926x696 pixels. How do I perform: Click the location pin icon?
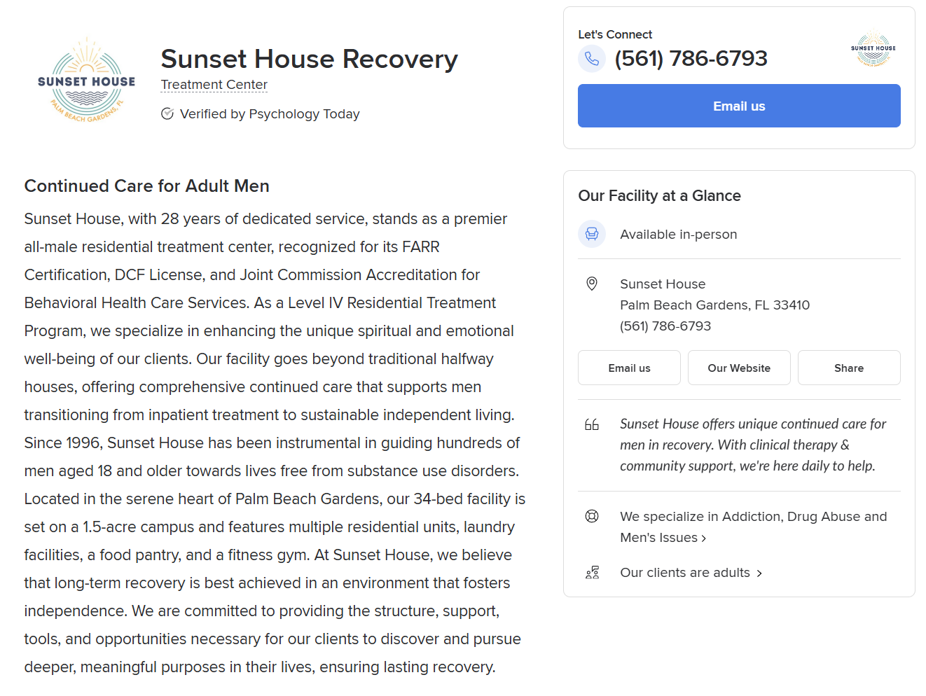point(592,284)
